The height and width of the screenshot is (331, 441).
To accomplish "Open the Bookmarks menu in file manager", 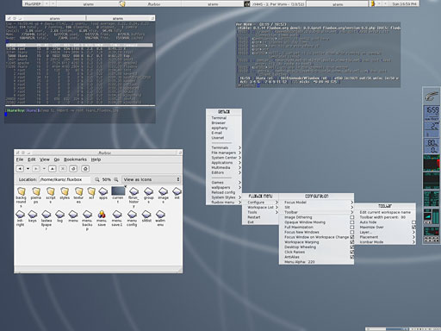I will tap(75, 159).
